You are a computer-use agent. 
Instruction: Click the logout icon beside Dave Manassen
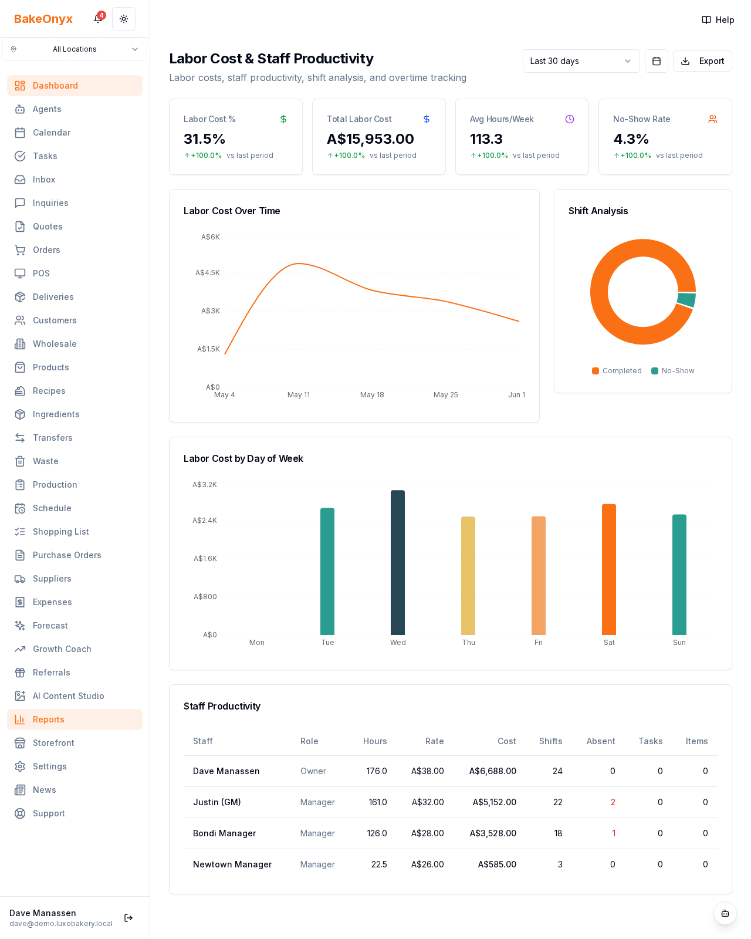coord(128,918)
